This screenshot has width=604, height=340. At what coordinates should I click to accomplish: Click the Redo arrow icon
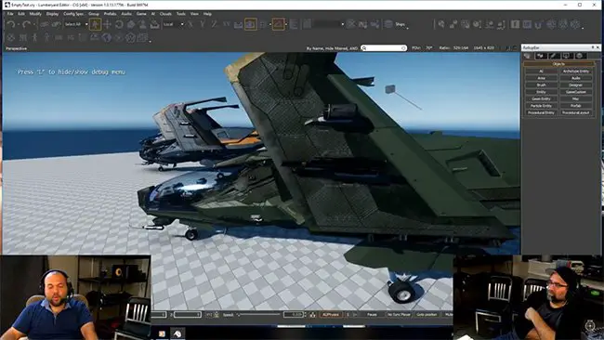26,24
